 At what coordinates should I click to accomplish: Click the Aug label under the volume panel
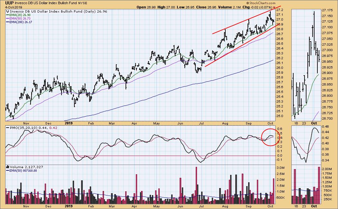225,206
